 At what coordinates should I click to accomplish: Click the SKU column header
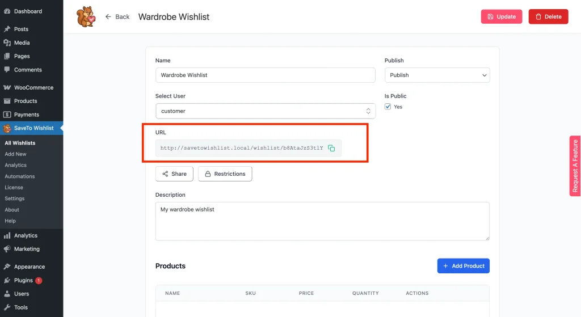pos(250,293)
